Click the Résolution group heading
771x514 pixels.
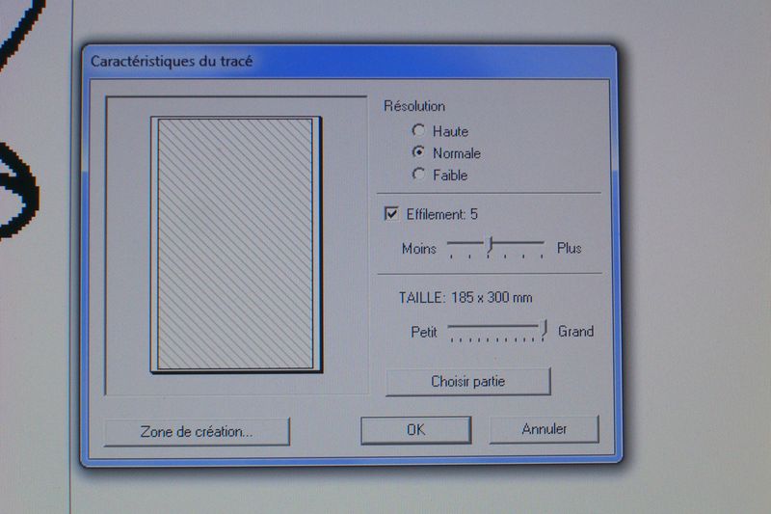coord(414,106)
